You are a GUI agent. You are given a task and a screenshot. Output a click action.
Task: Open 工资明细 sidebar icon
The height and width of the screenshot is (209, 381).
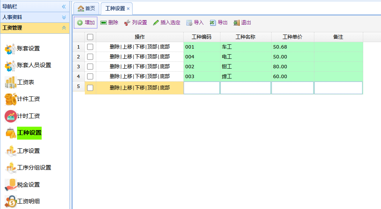pyautogui.click(x=11, y=201)
